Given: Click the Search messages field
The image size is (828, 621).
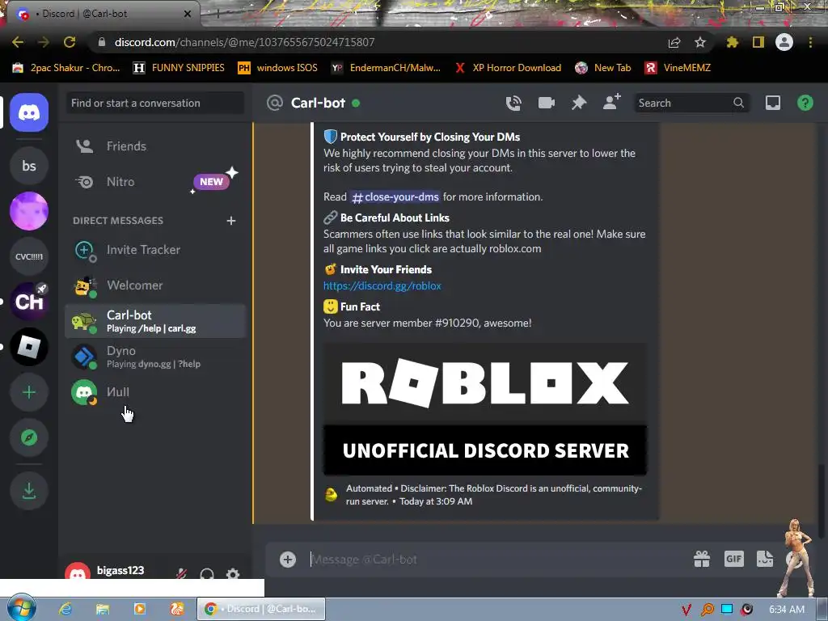Looking at the screenshot, I should [x=691, y=103].
